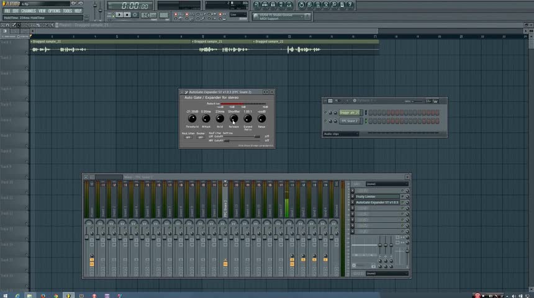Select the playlist magnet snap icon
The height and width of the screenshot is (298, 534).
click(x=7, y=25)
